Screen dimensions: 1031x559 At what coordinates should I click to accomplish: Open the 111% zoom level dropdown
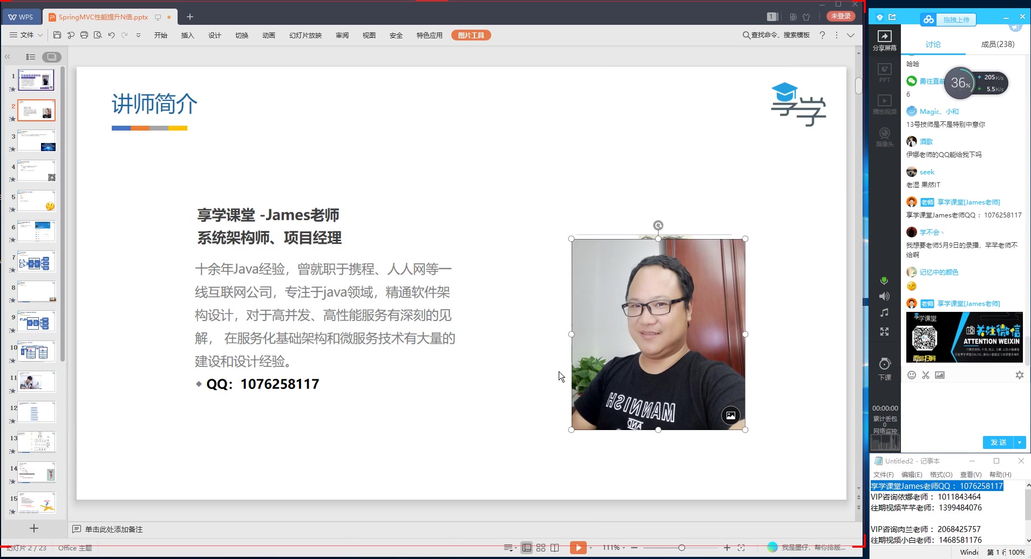[x=614, y=548]
